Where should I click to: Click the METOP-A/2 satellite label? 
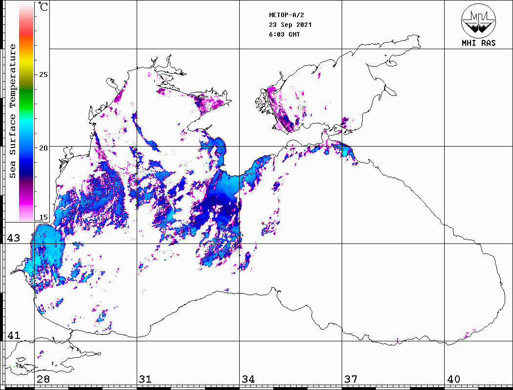coord(287,15)
